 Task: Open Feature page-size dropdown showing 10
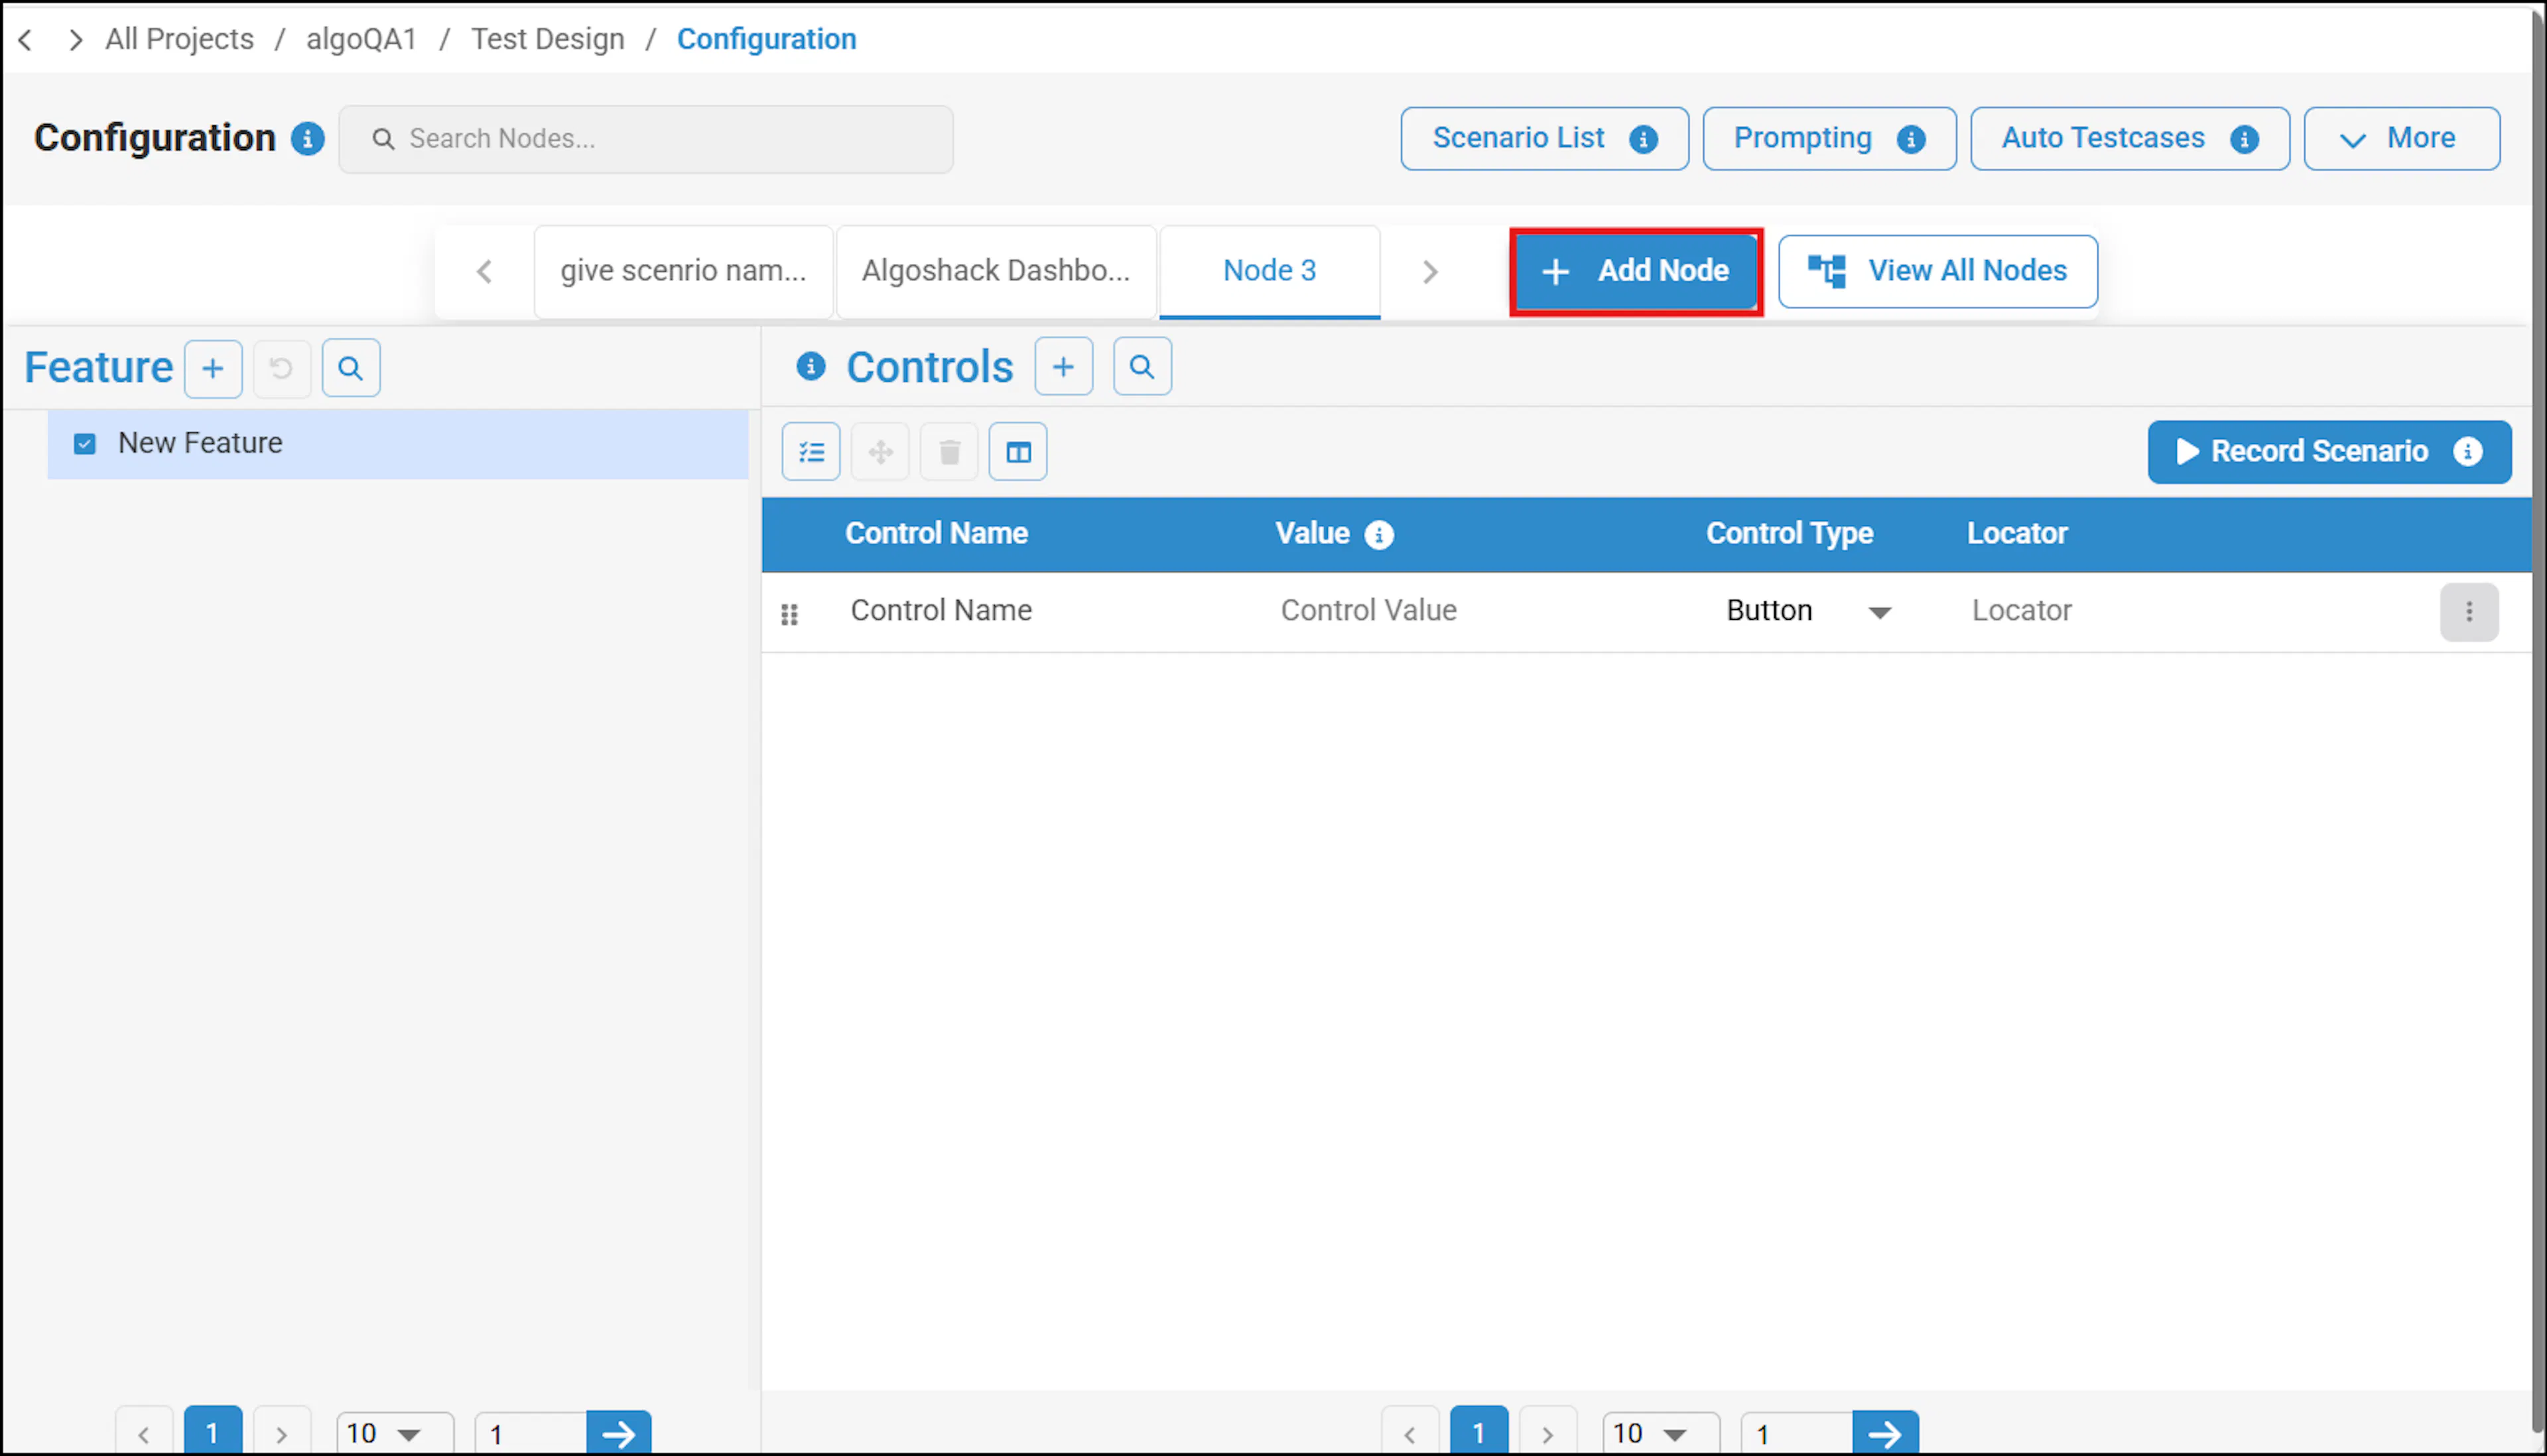[395, 1434]
